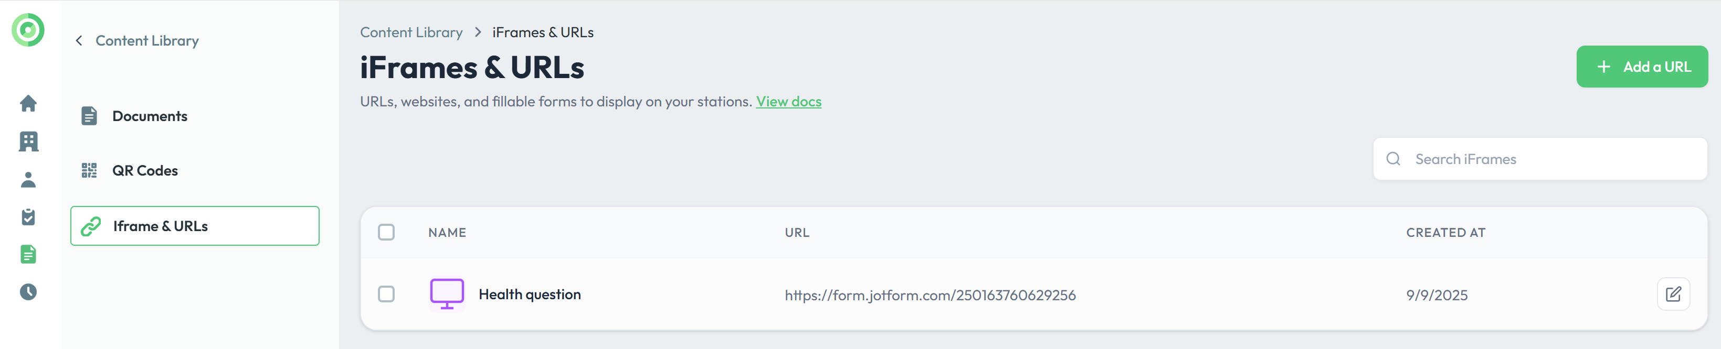
Task: Open the building icon in left rail
Action: point(28,141)
